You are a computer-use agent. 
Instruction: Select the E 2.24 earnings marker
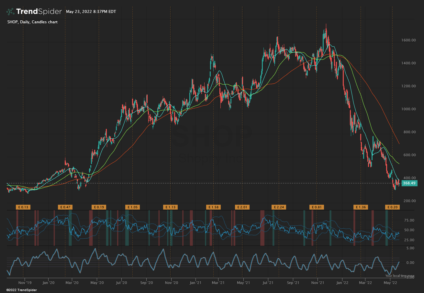click(x=279, y=207)
